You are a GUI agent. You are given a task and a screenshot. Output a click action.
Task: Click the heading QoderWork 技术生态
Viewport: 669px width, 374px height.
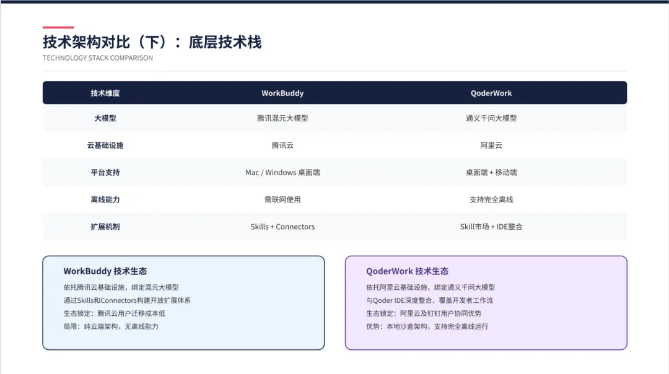click(407, 271)
